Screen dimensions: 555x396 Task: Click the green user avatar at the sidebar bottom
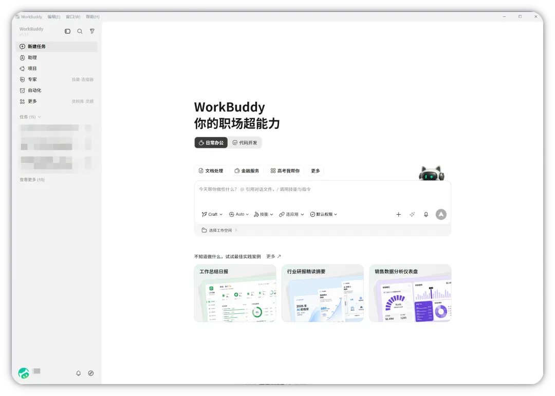24,373
